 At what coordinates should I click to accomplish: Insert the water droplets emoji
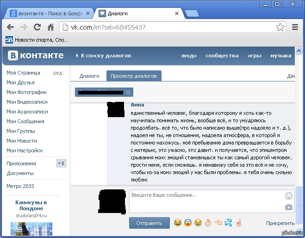(228, 223)
